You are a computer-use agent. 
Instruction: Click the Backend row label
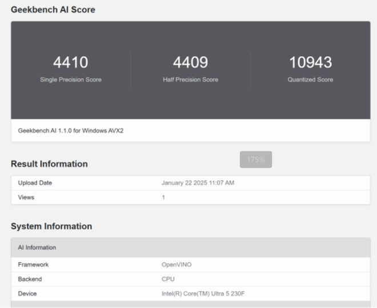pyautogui.click(x=30, y=279)
